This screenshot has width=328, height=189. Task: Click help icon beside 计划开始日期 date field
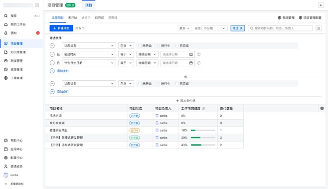tap(199, 63)
